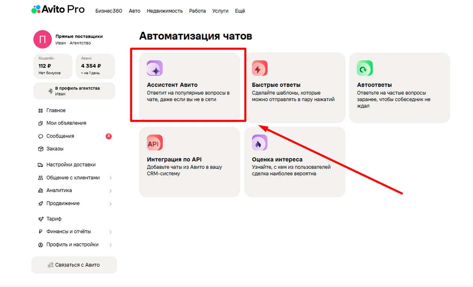Image resolution: width=473 pixels, height=287 pixels.
Task: Open the Ассистент Авито sparkle icon
Action: [155, 68]
